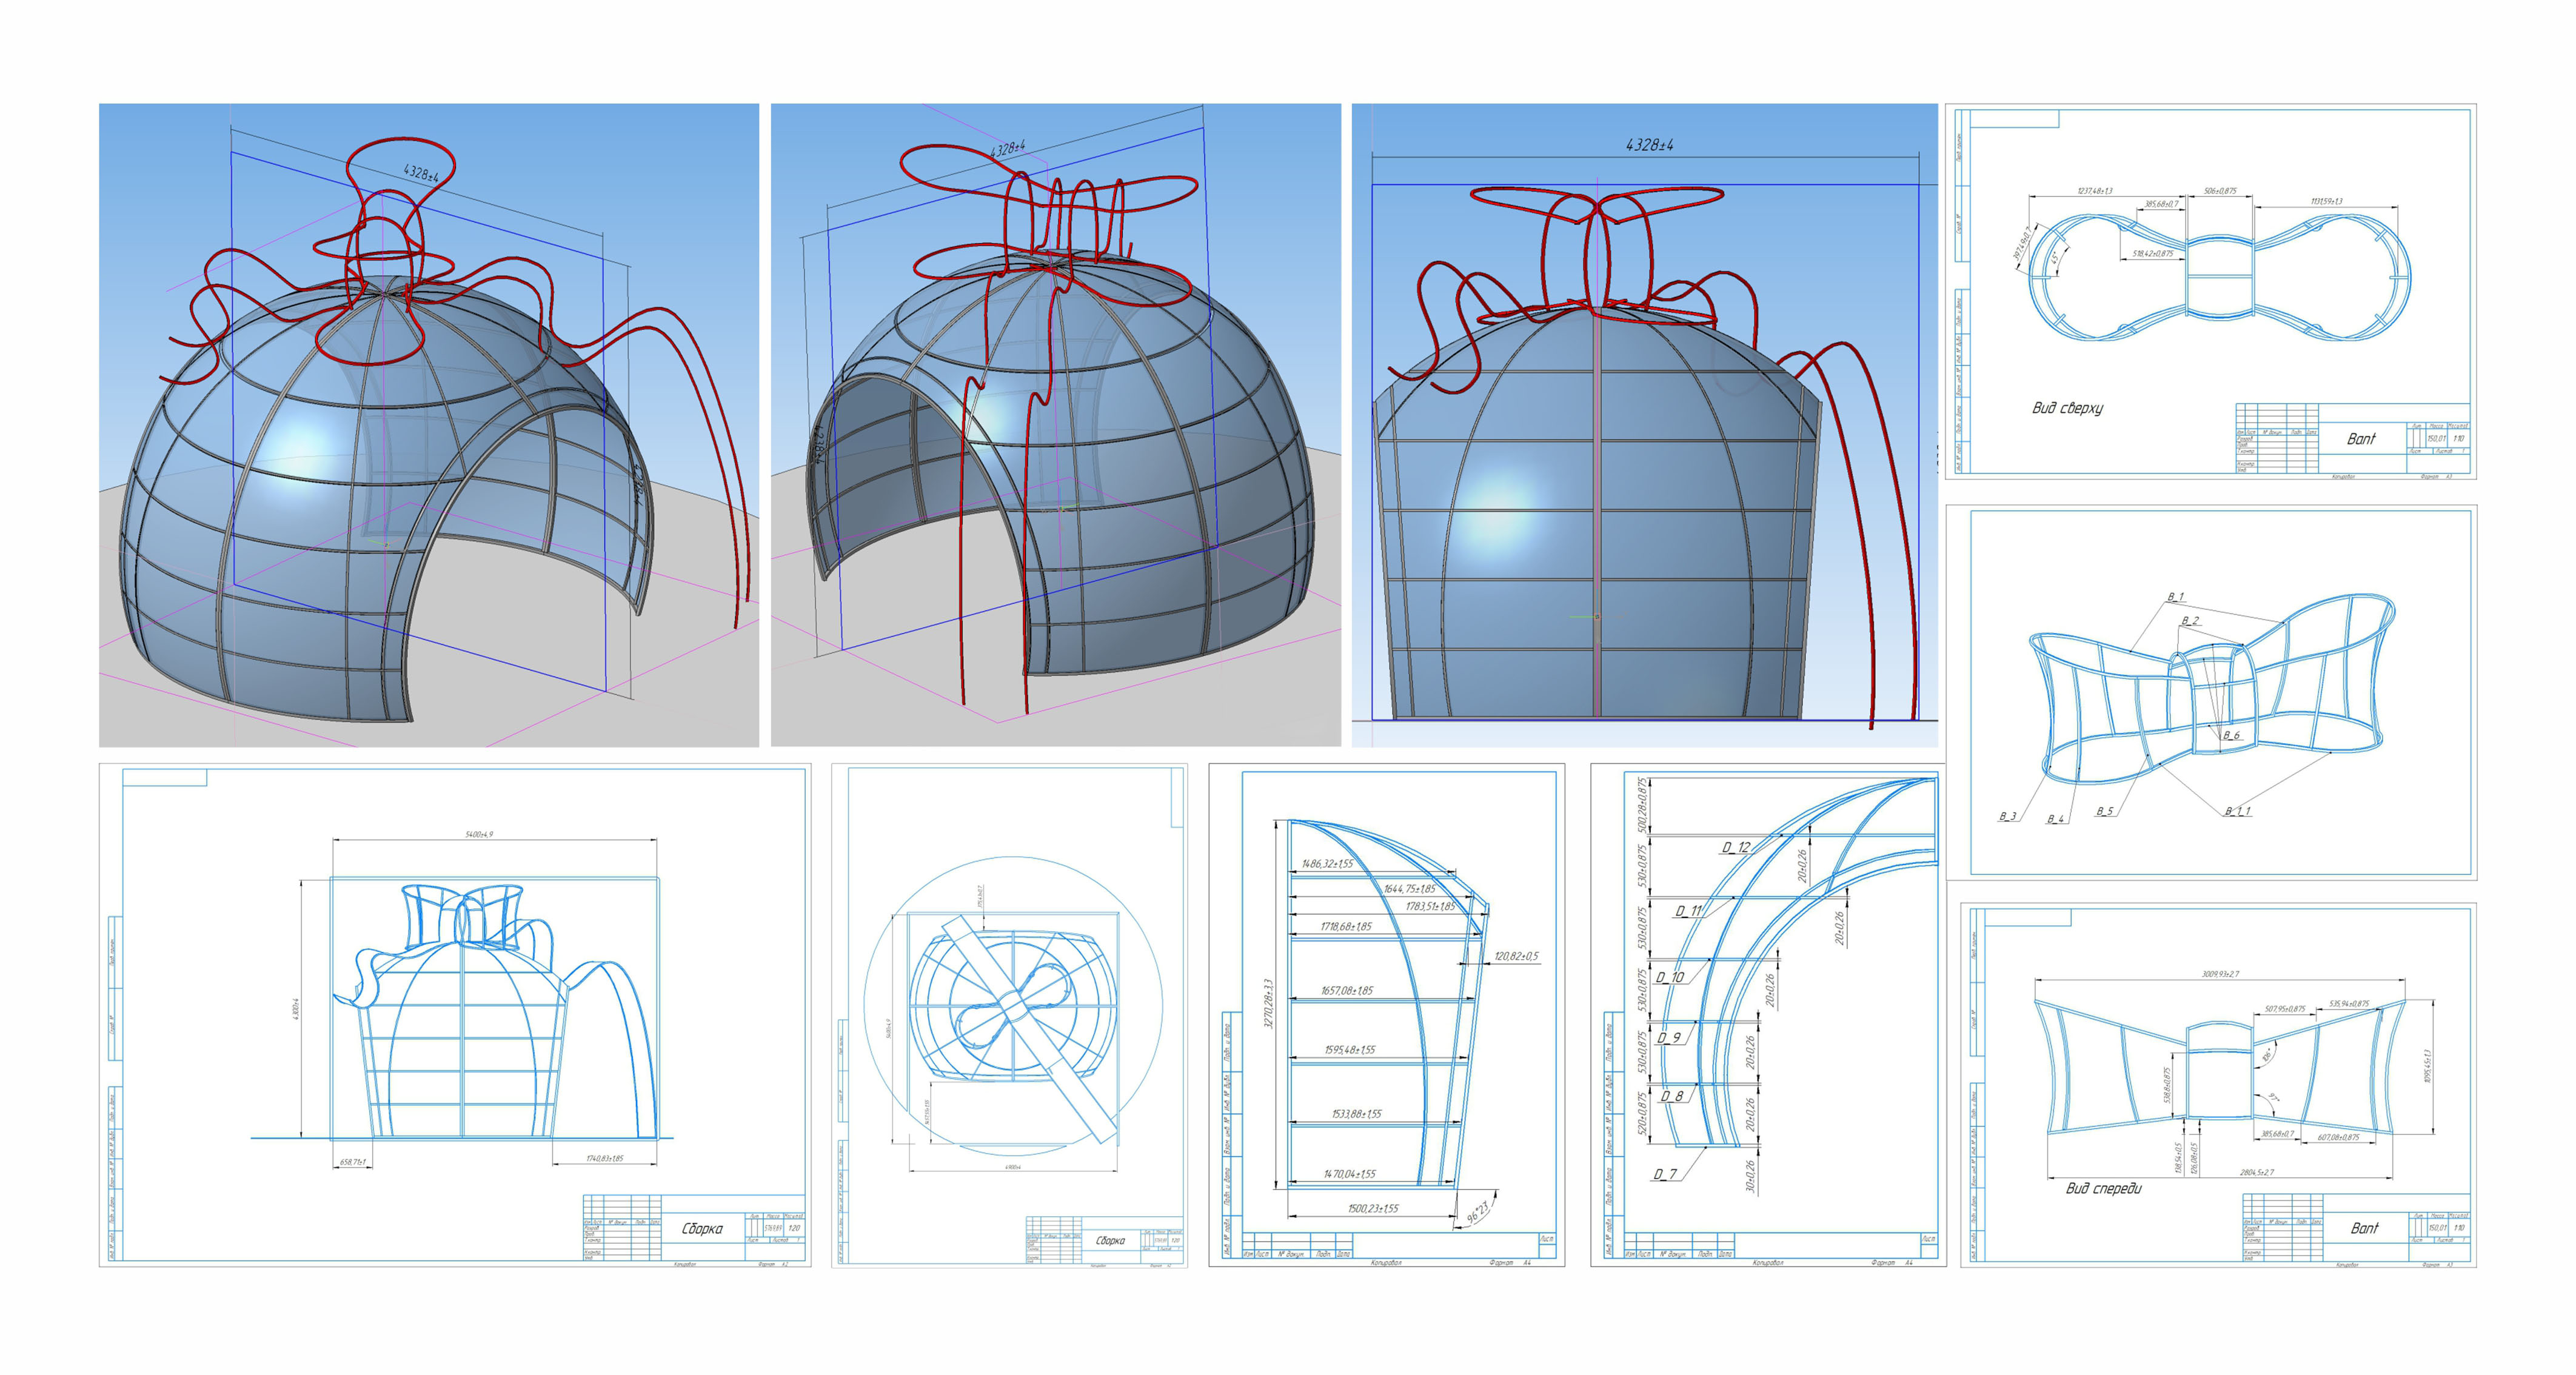Screen dimensions: 2576x1375
Task: Select the 3270,28±3,3 vertical height dimension
Action: pos(1268,1004)
